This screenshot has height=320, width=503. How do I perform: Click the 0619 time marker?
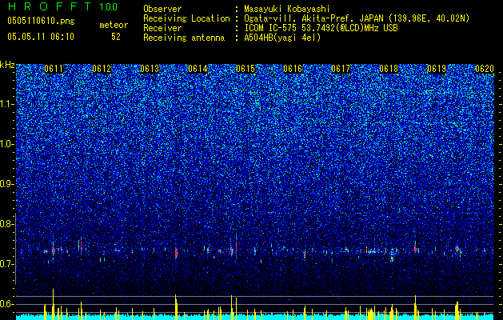click(x=437, y=69)
